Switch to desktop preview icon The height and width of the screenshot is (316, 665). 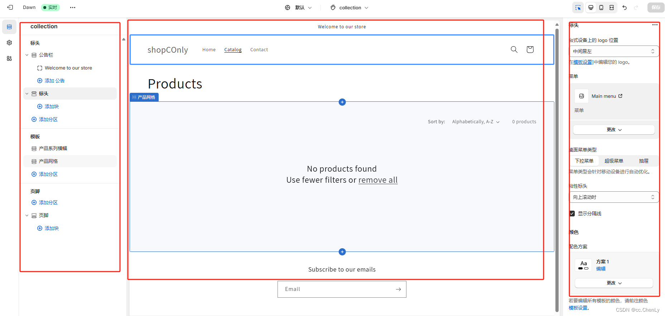[591, 8]
